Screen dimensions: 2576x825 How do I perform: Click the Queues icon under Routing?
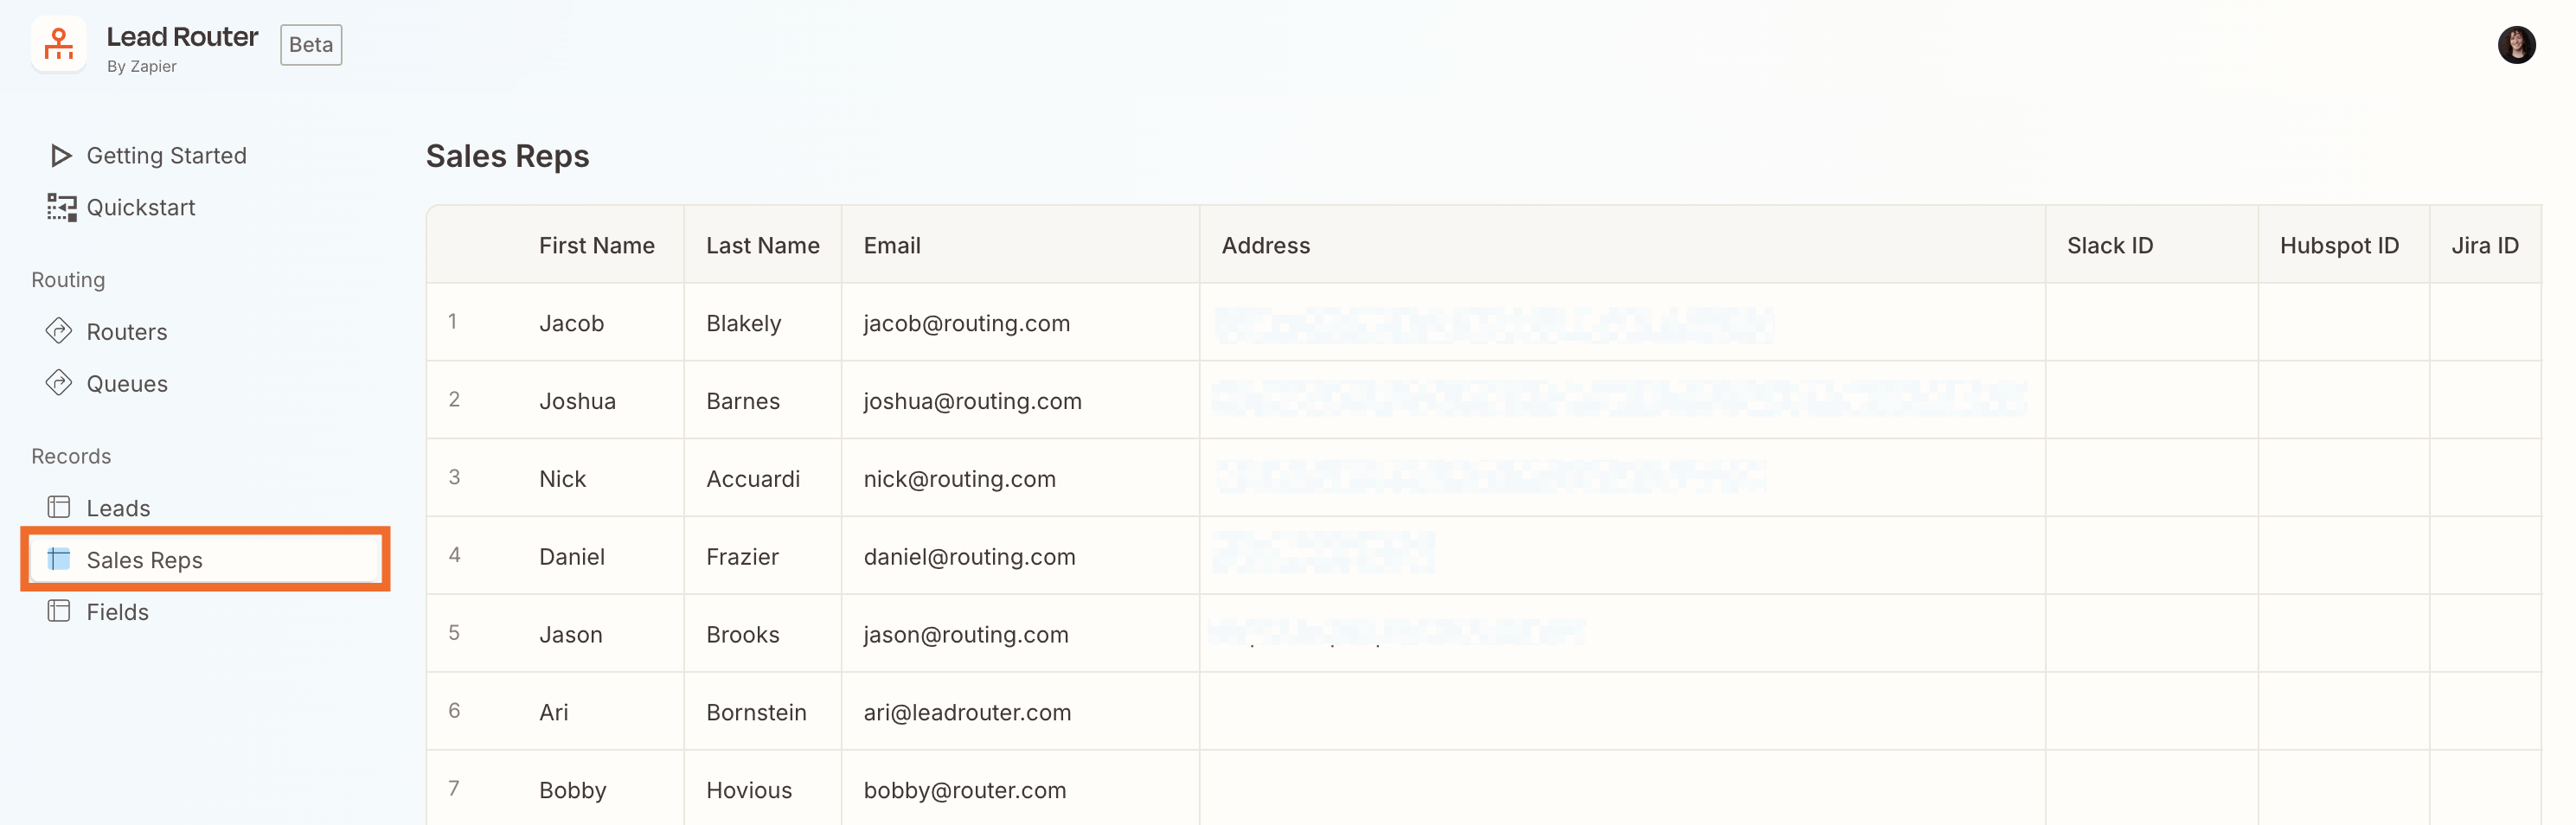click(60, 383)
